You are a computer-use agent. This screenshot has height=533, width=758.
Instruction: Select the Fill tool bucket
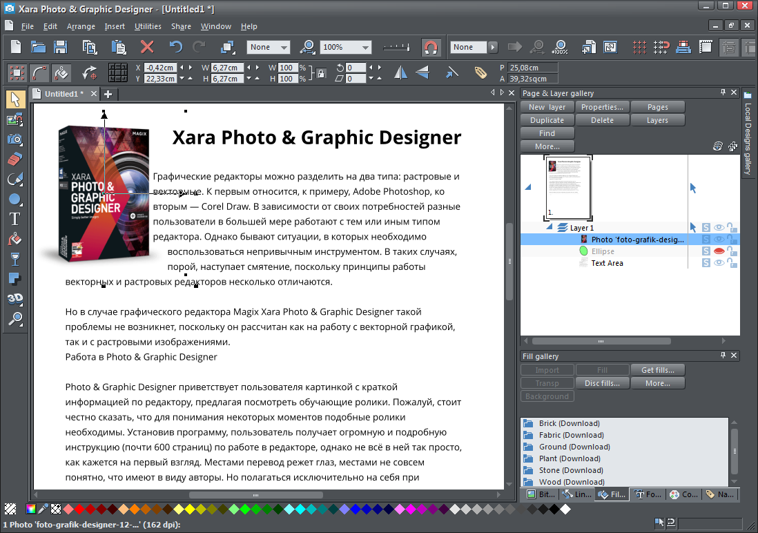[x=15, y=239]
